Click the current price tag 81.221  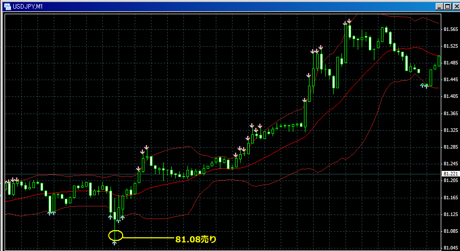coord(449,174)
